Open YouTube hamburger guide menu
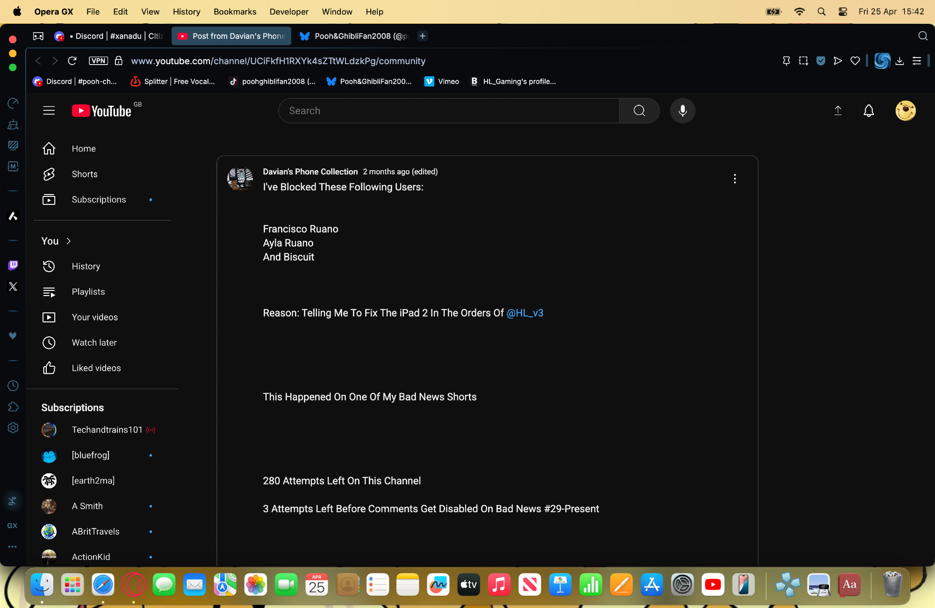Viewport: 935px width, 608px height. [x=49, y=111]
